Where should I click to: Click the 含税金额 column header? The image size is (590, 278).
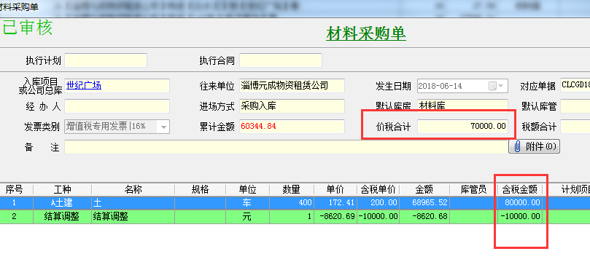(520, 189)
